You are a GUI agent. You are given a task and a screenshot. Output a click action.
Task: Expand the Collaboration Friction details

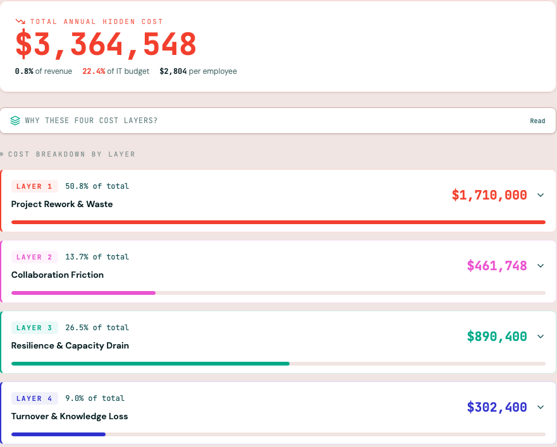tap(541, 266)
